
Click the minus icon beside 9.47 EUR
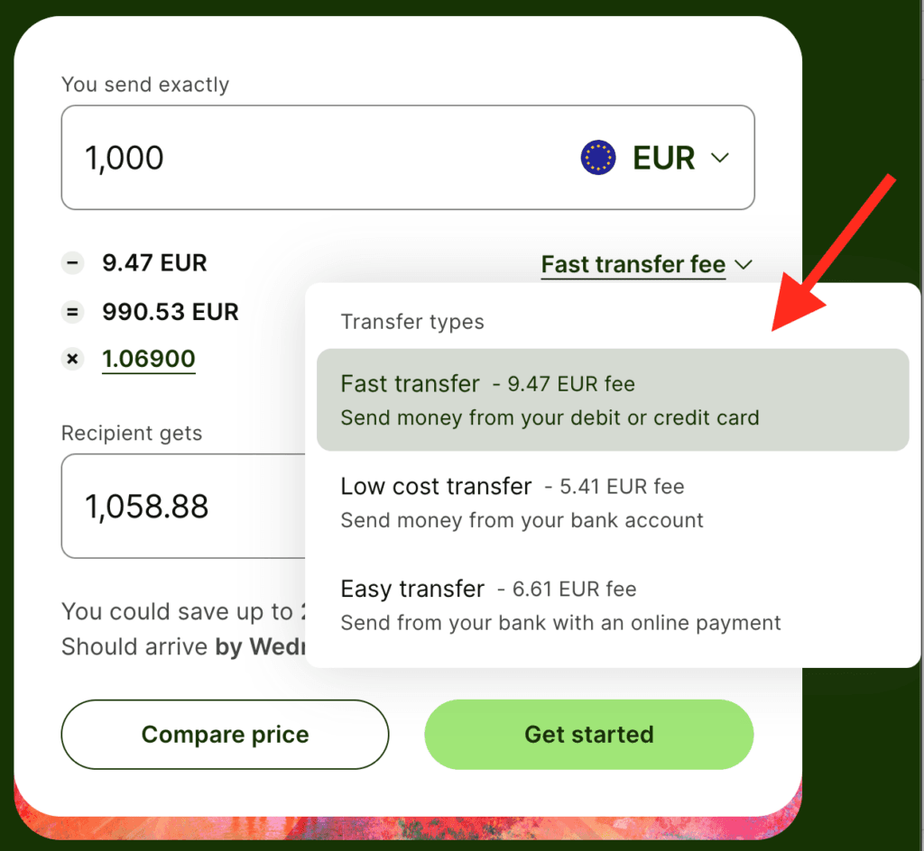pyautogui.click(x=72, y=263)
